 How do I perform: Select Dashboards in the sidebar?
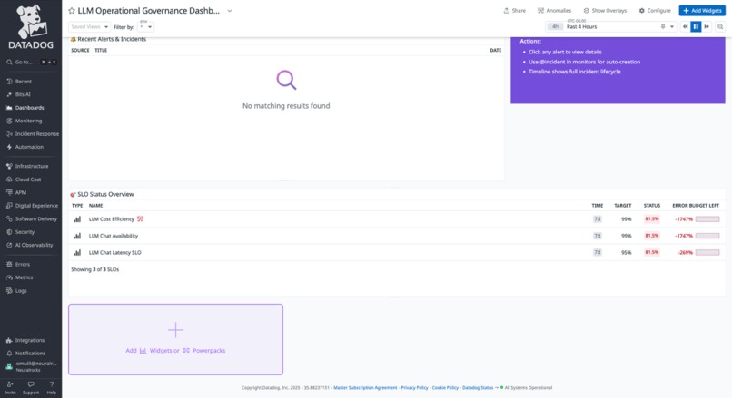click(29, 108)
